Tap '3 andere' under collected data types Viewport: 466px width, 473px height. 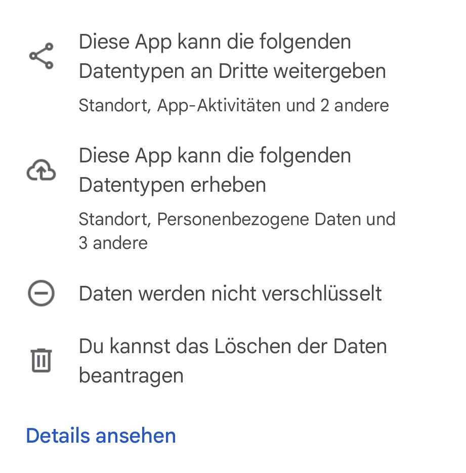coord(113,243)
